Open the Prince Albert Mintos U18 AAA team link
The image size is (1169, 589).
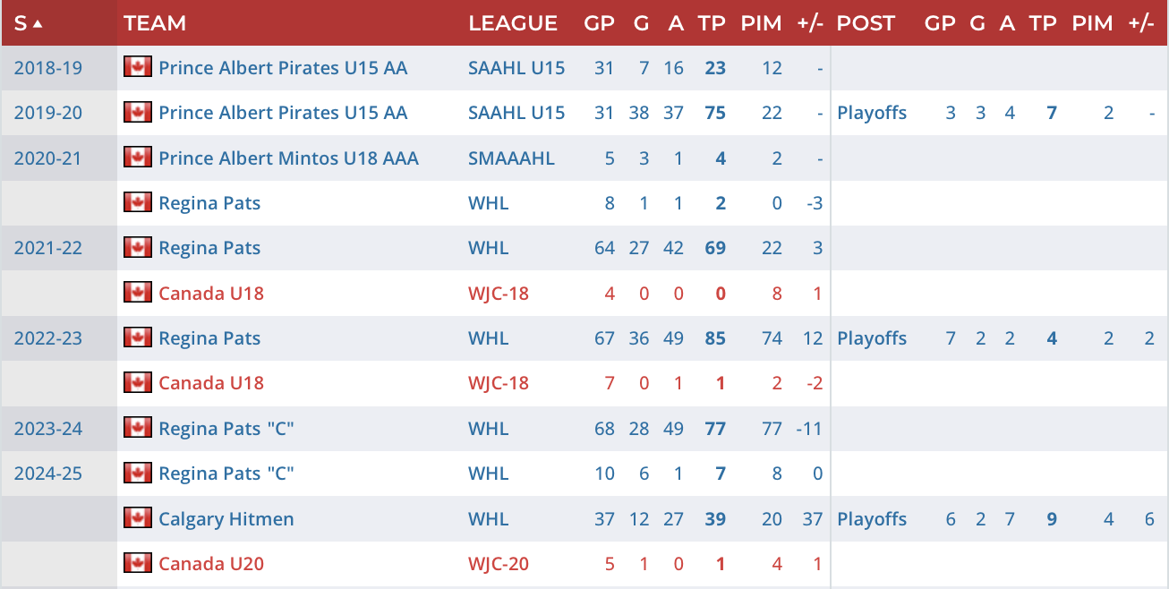pos(288,158)
